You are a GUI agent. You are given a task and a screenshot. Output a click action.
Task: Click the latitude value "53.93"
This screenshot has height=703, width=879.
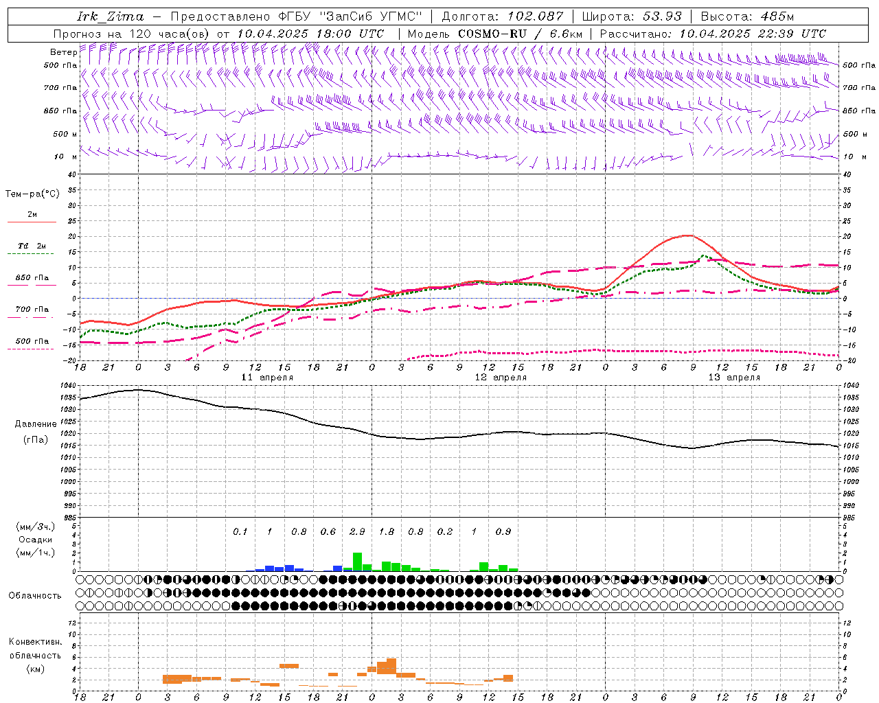tap(662, 16)
